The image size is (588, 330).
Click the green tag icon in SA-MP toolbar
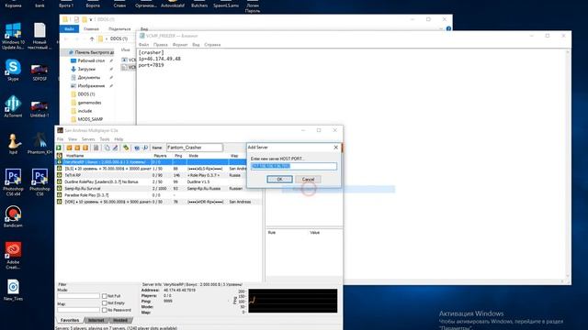tap(126, 148)
